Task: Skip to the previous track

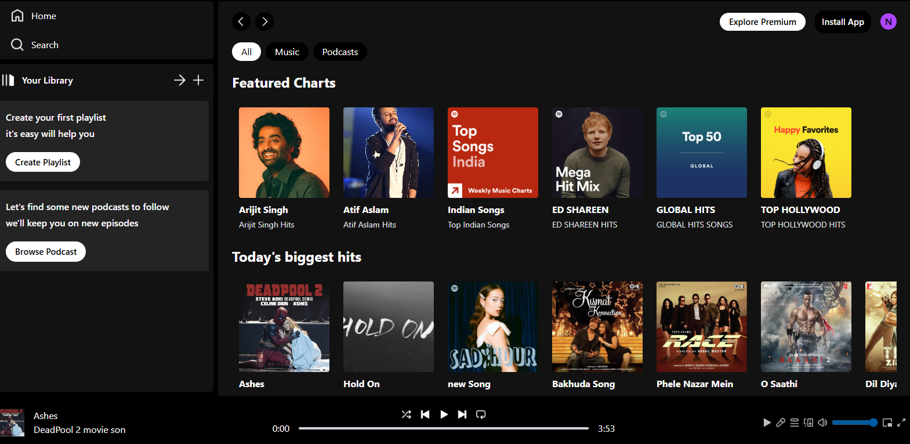Action: [425, 414]
